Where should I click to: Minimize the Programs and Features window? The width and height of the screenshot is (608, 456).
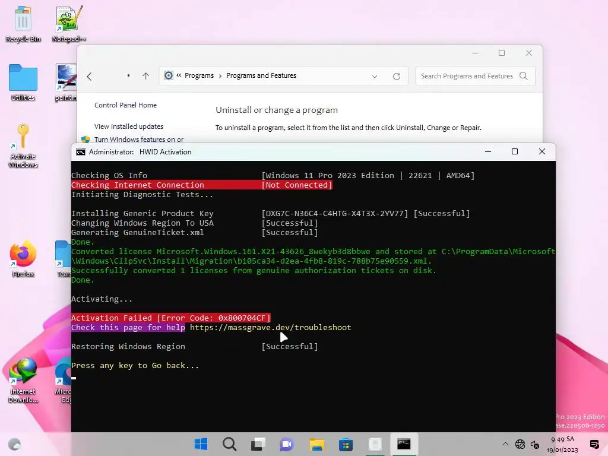(x=475, y=53)
